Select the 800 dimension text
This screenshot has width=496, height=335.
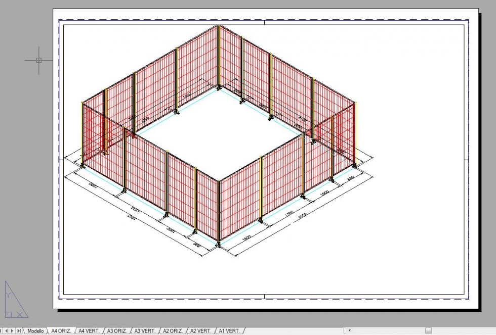(351, 179)
